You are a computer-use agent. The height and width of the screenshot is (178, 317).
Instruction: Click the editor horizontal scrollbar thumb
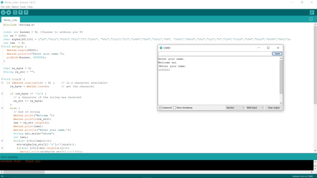[x=24, y=172]
